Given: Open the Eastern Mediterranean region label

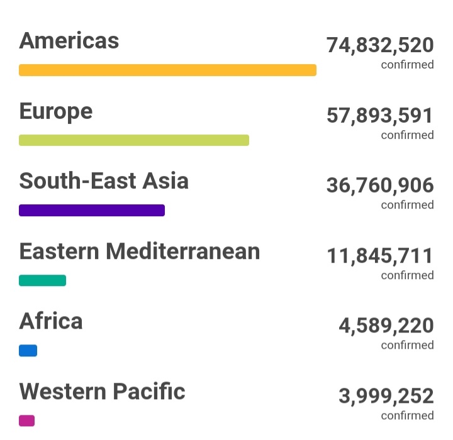Looking at the screenshot, I should click(x=140, y=252).
